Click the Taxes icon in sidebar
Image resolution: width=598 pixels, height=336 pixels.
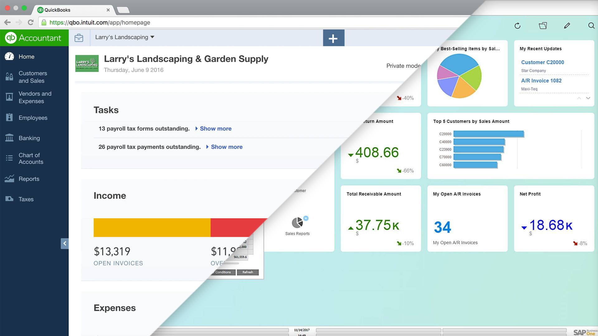coord(9,199)
